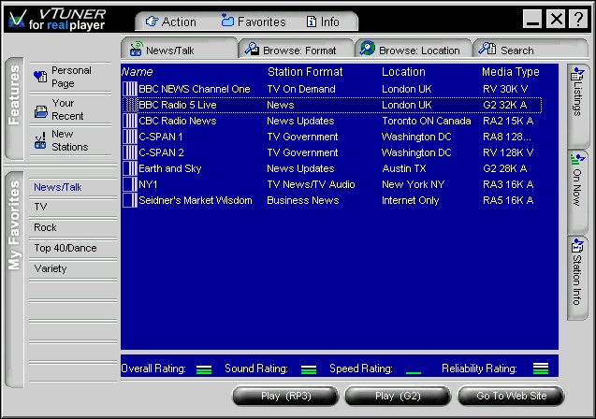The image size is (596, 419).
Task: Click the RV 128K V media type cell
Action: (508, 152)
